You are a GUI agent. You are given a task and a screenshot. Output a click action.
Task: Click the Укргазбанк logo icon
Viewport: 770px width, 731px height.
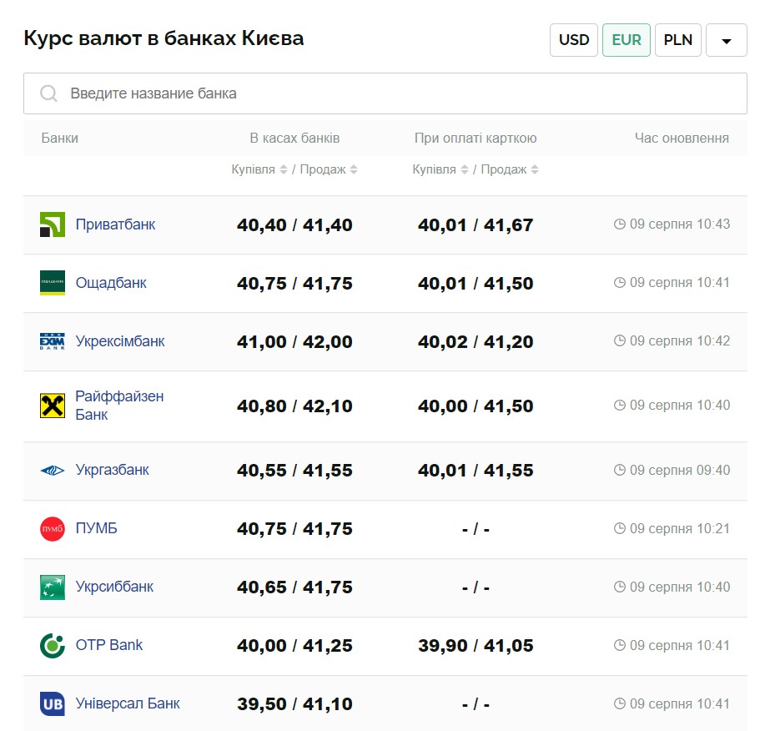(52, 470)
